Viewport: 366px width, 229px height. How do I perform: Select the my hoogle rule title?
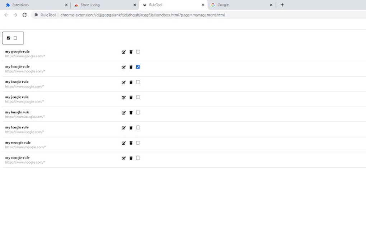17,67
